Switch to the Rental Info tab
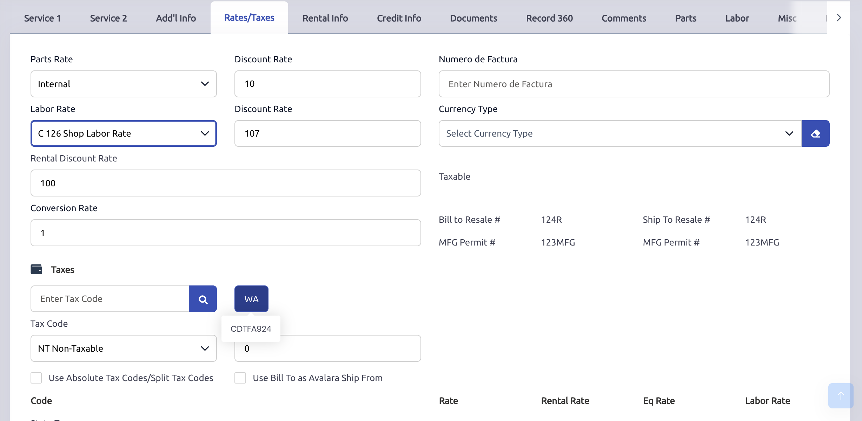Image resolution: width=862 pixels, height=421 pixels. pyautogui.click(x=325, y=18)
